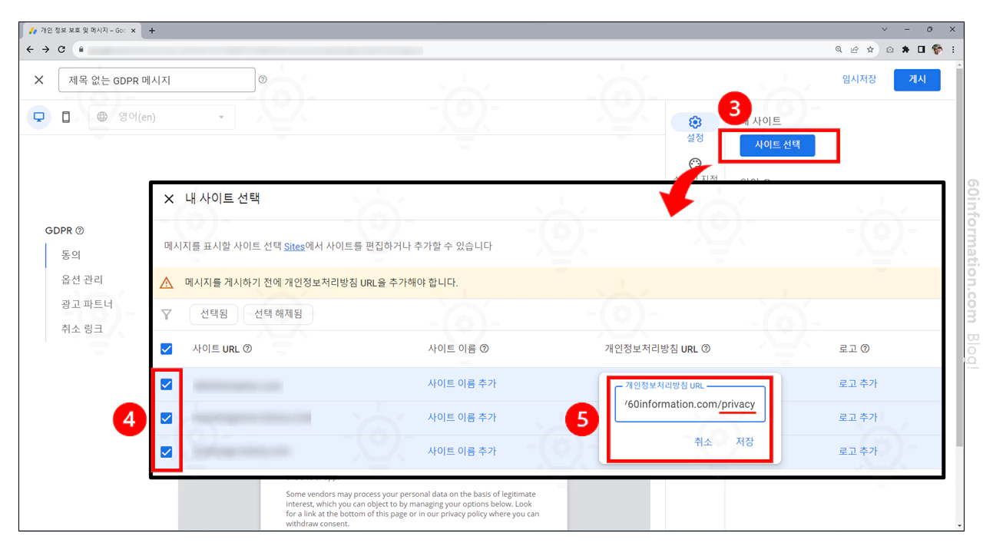983x553 pixels.
Task: Click the help icon beside the message title
Action: [263, 79]
